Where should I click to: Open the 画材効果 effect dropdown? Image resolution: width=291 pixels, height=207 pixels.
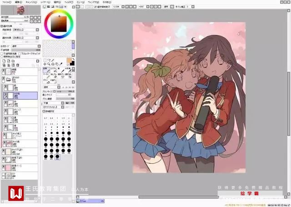coord(37,38)
